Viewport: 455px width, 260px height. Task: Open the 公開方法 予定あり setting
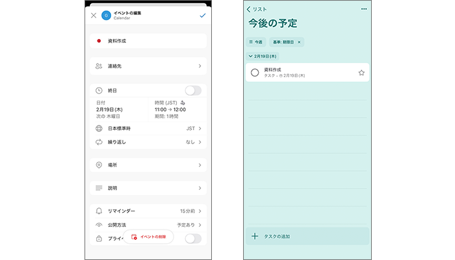pos(148,225)
